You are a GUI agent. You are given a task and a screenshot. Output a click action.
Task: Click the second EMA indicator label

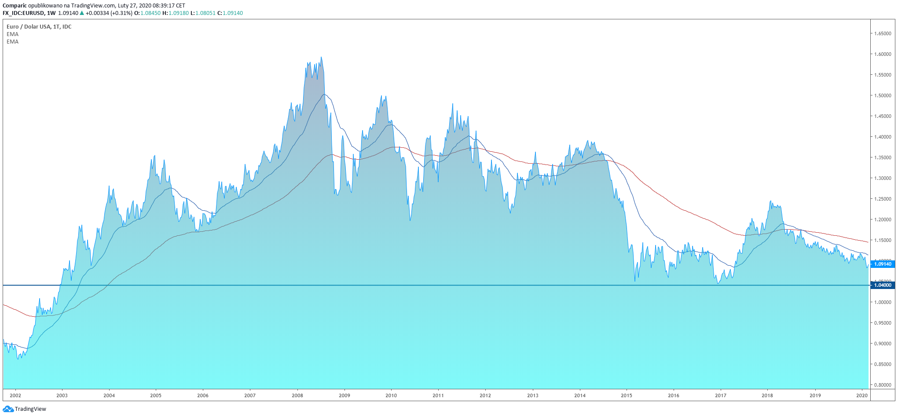(x=12, y=42)
